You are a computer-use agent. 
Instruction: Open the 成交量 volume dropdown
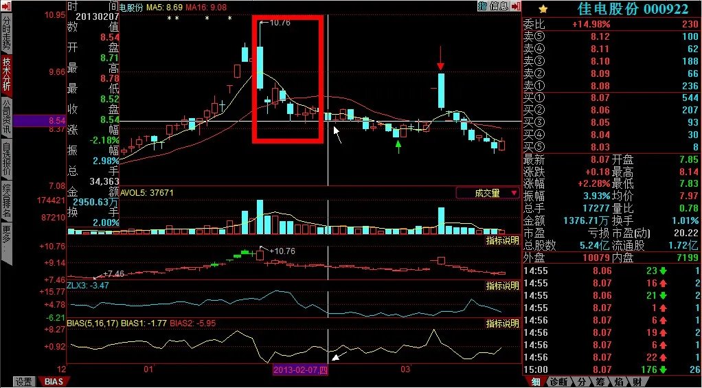click(x=488, y=193)
